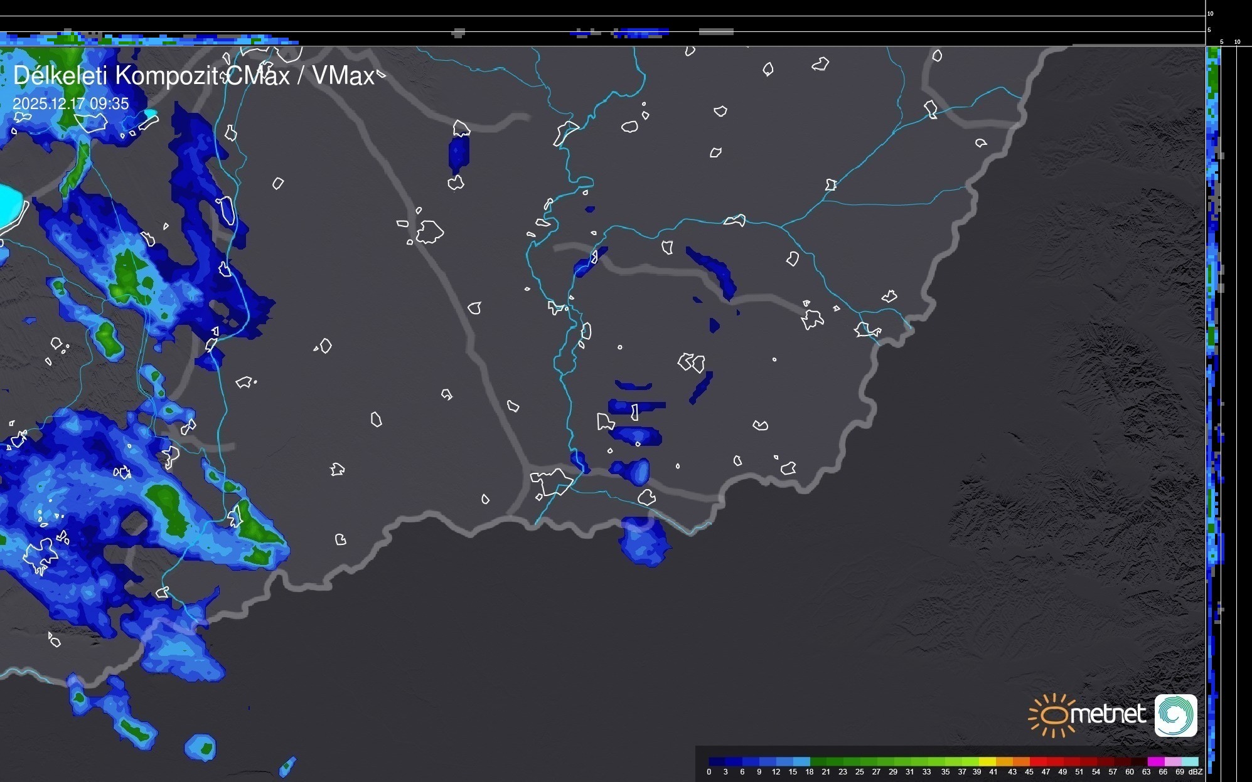Click the number 18 on the legend scale
Screen dimensions: 1252x782
pyautogui.click(x=809, y=772)
